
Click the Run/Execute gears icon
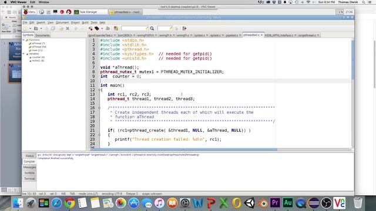108,29
